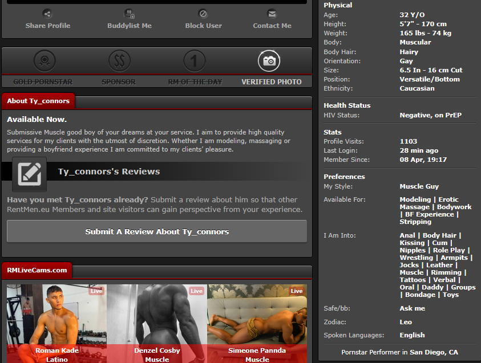The width and height of the screenshot is (481, 363).
Task: Open Denzel Cosby live cam thumbnail
Action: point(157,322)
